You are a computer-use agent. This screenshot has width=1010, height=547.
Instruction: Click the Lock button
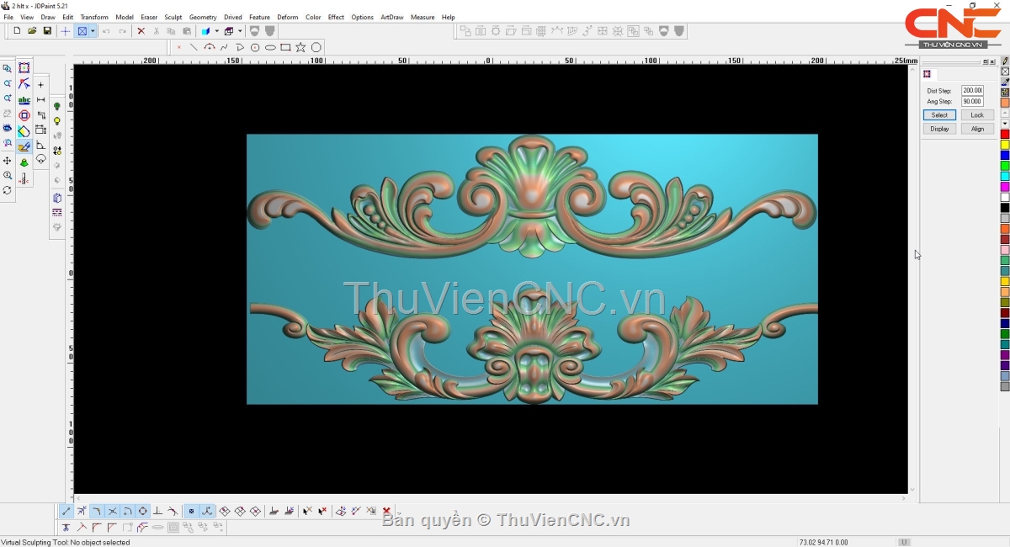coord(977,115)
